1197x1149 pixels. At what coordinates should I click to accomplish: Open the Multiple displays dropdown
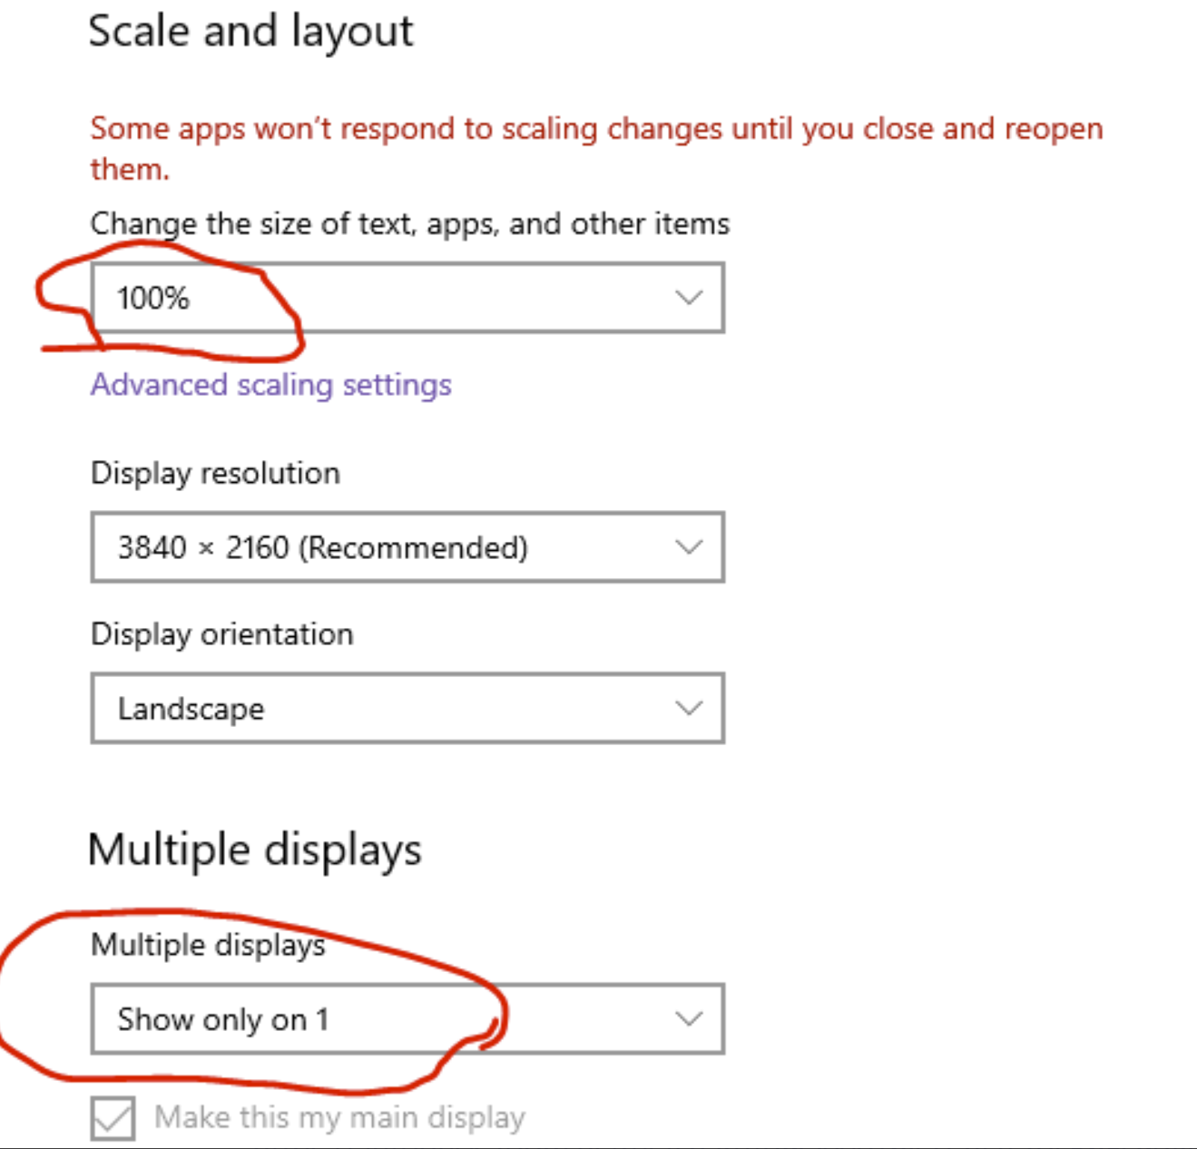(408, 1019)
